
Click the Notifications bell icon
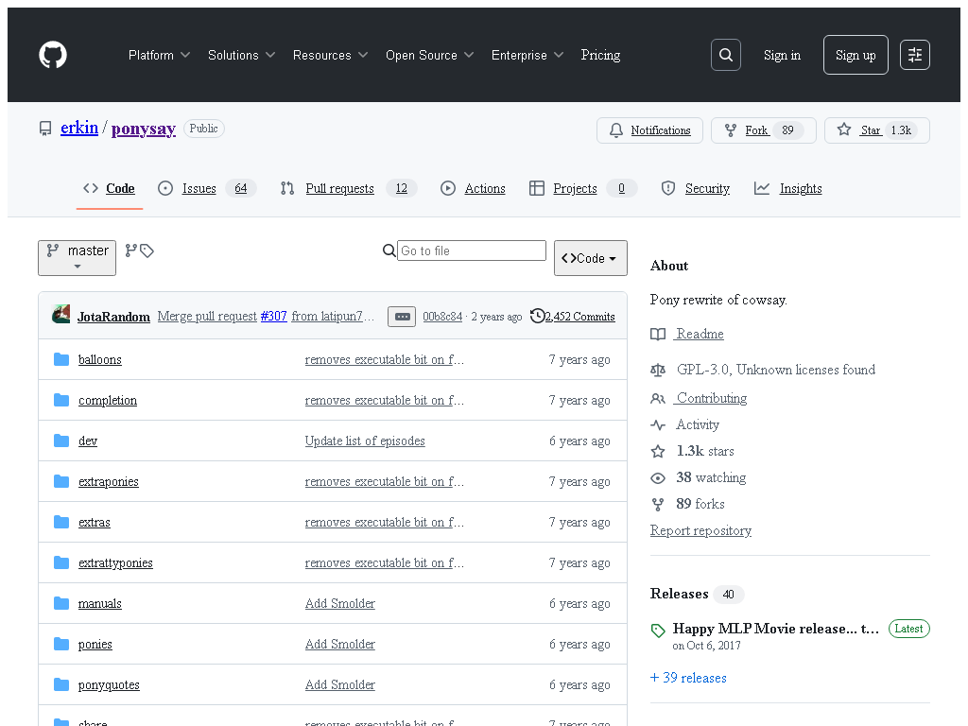(616, 130)
